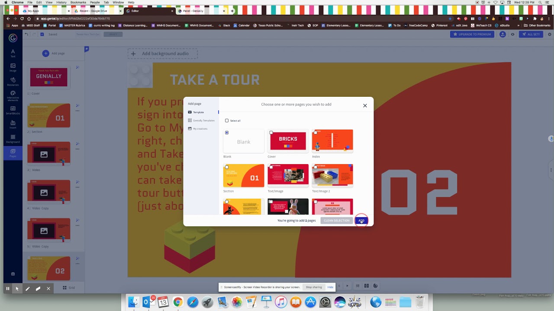Viewport: 554px width, 311px height.
Task: Tick the Index template checkbox
Action: [x=316, y=133]
